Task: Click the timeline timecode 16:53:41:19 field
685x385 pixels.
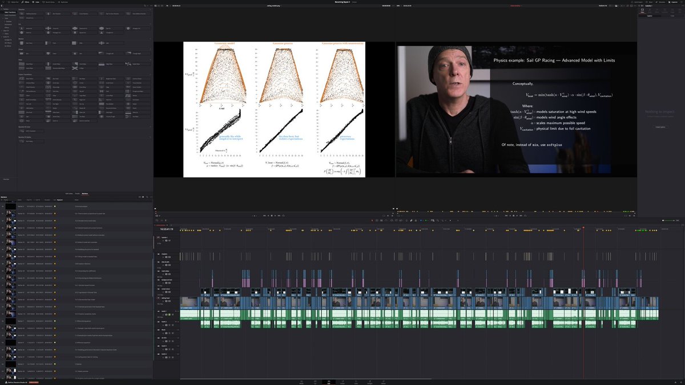Action: [x=167, y=229]
